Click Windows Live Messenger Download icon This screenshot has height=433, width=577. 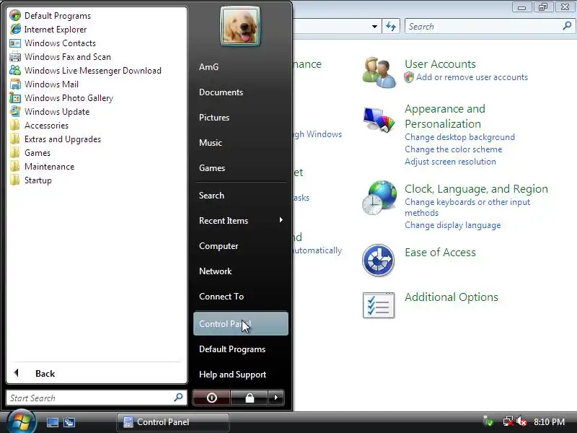tap(15, 70)
